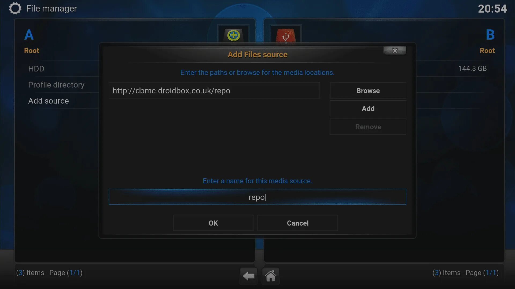Go to the home screen icon
Screen dimensions: 515x289
point(270,276)
